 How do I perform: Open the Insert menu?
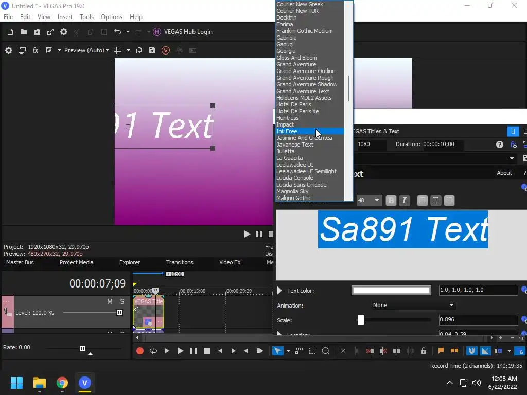pos(65,17)
